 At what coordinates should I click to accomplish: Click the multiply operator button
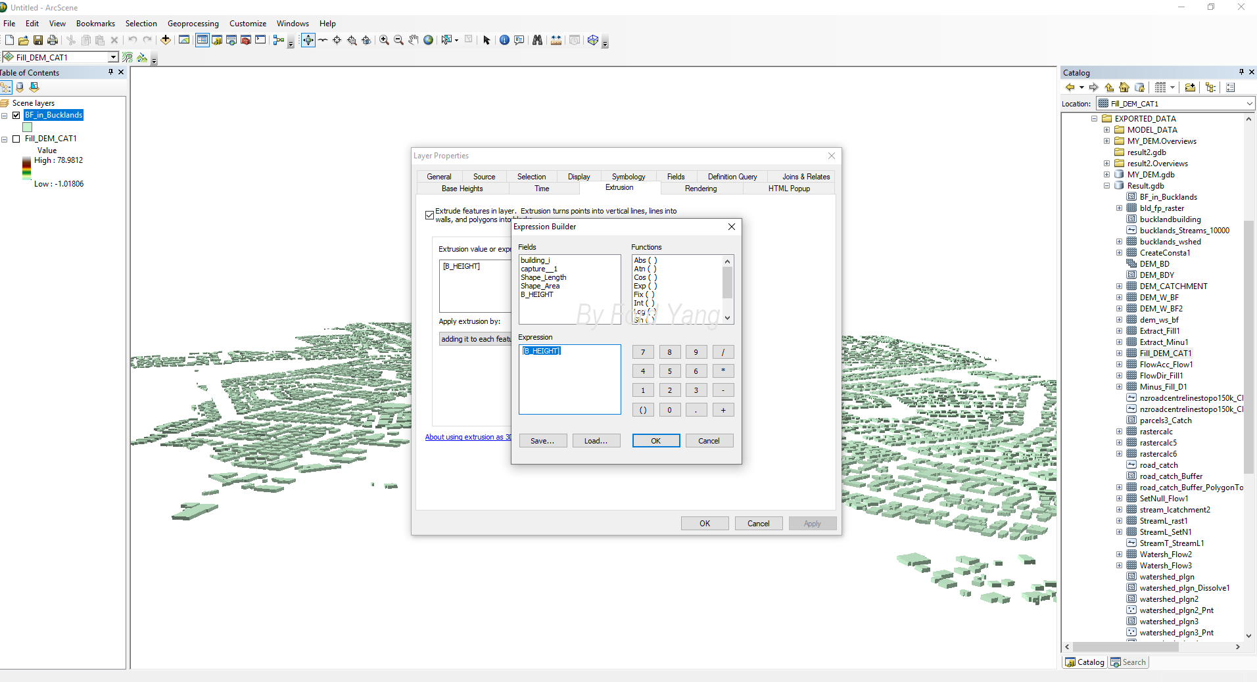click(723, 371)
